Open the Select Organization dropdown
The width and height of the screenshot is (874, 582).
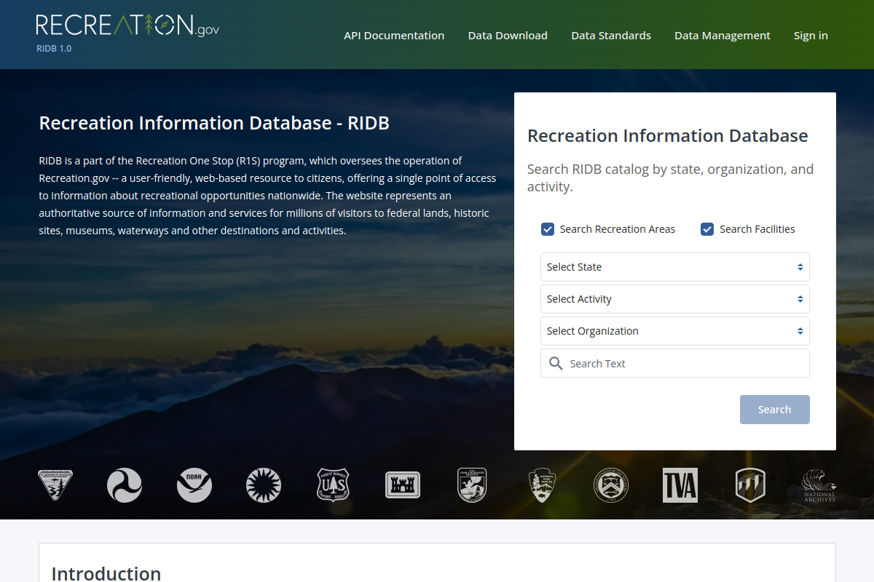click(675, 331)
